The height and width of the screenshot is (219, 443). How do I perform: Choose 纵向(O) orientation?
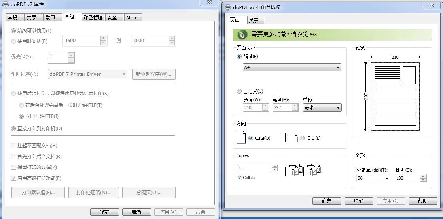[x=251, y=139]
